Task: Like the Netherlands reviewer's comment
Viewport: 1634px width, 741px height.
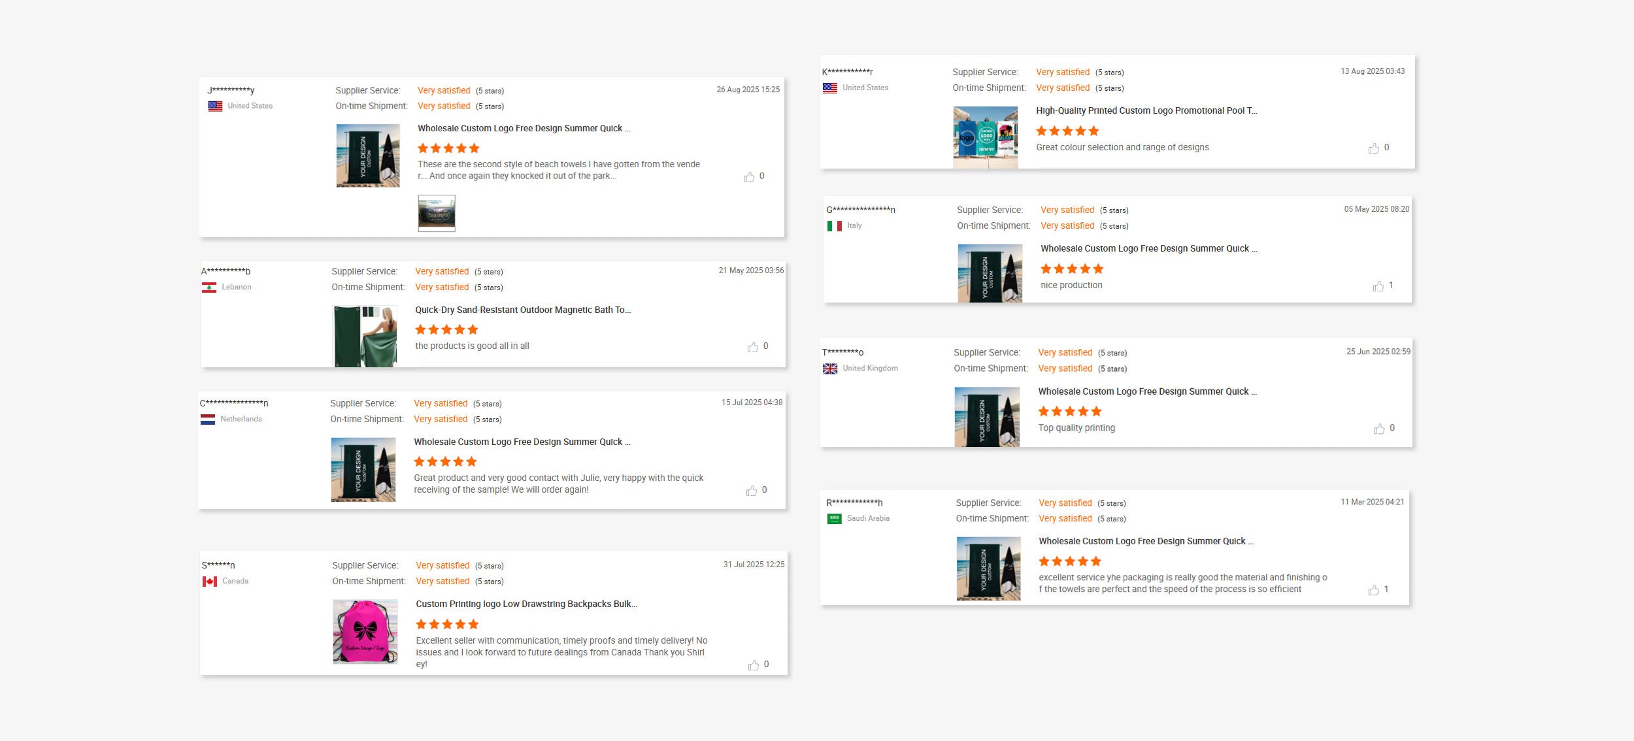Action: pos(752,491)
